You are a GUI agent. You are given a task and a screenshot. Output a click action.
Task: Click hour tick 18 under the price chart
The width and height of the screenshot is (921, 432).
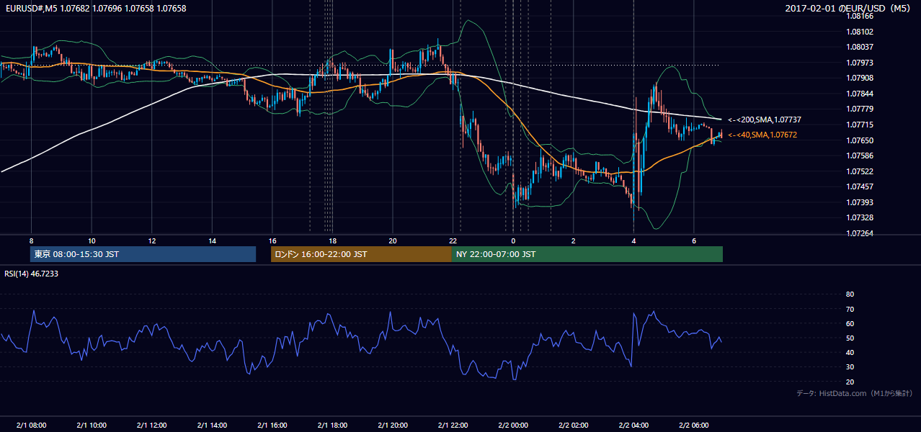tap(332, 240)
